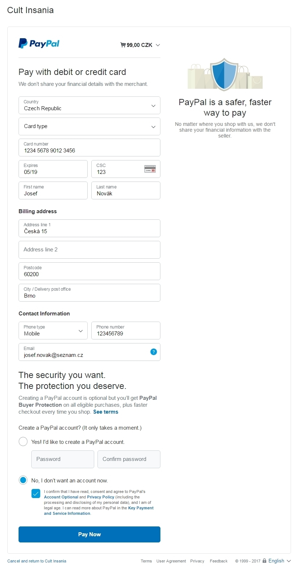
Task: Open the Card type dropdown
Action: (x=89, y=127)
